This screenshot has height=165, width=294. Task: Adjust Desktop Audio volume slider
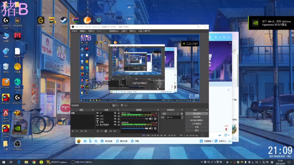135,128
